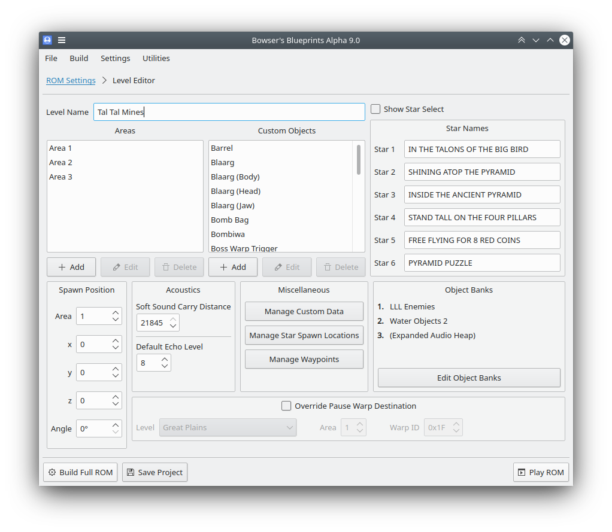Image resolution: width=612 pixels, height=532 pixels.
Task: Select Barrel in Custom Objects list
Action: (281, 148)
